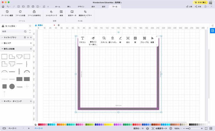The width and height of the screenshot is (215, 131).
Task: Open the 画面をキャプチャ dropdown arrow
Action: (85, 17)
